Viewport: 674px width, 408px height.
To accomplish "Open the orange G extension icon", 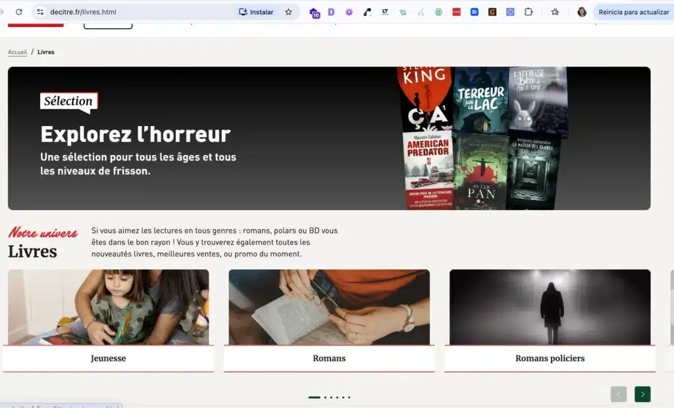I will tap(492, 12).
